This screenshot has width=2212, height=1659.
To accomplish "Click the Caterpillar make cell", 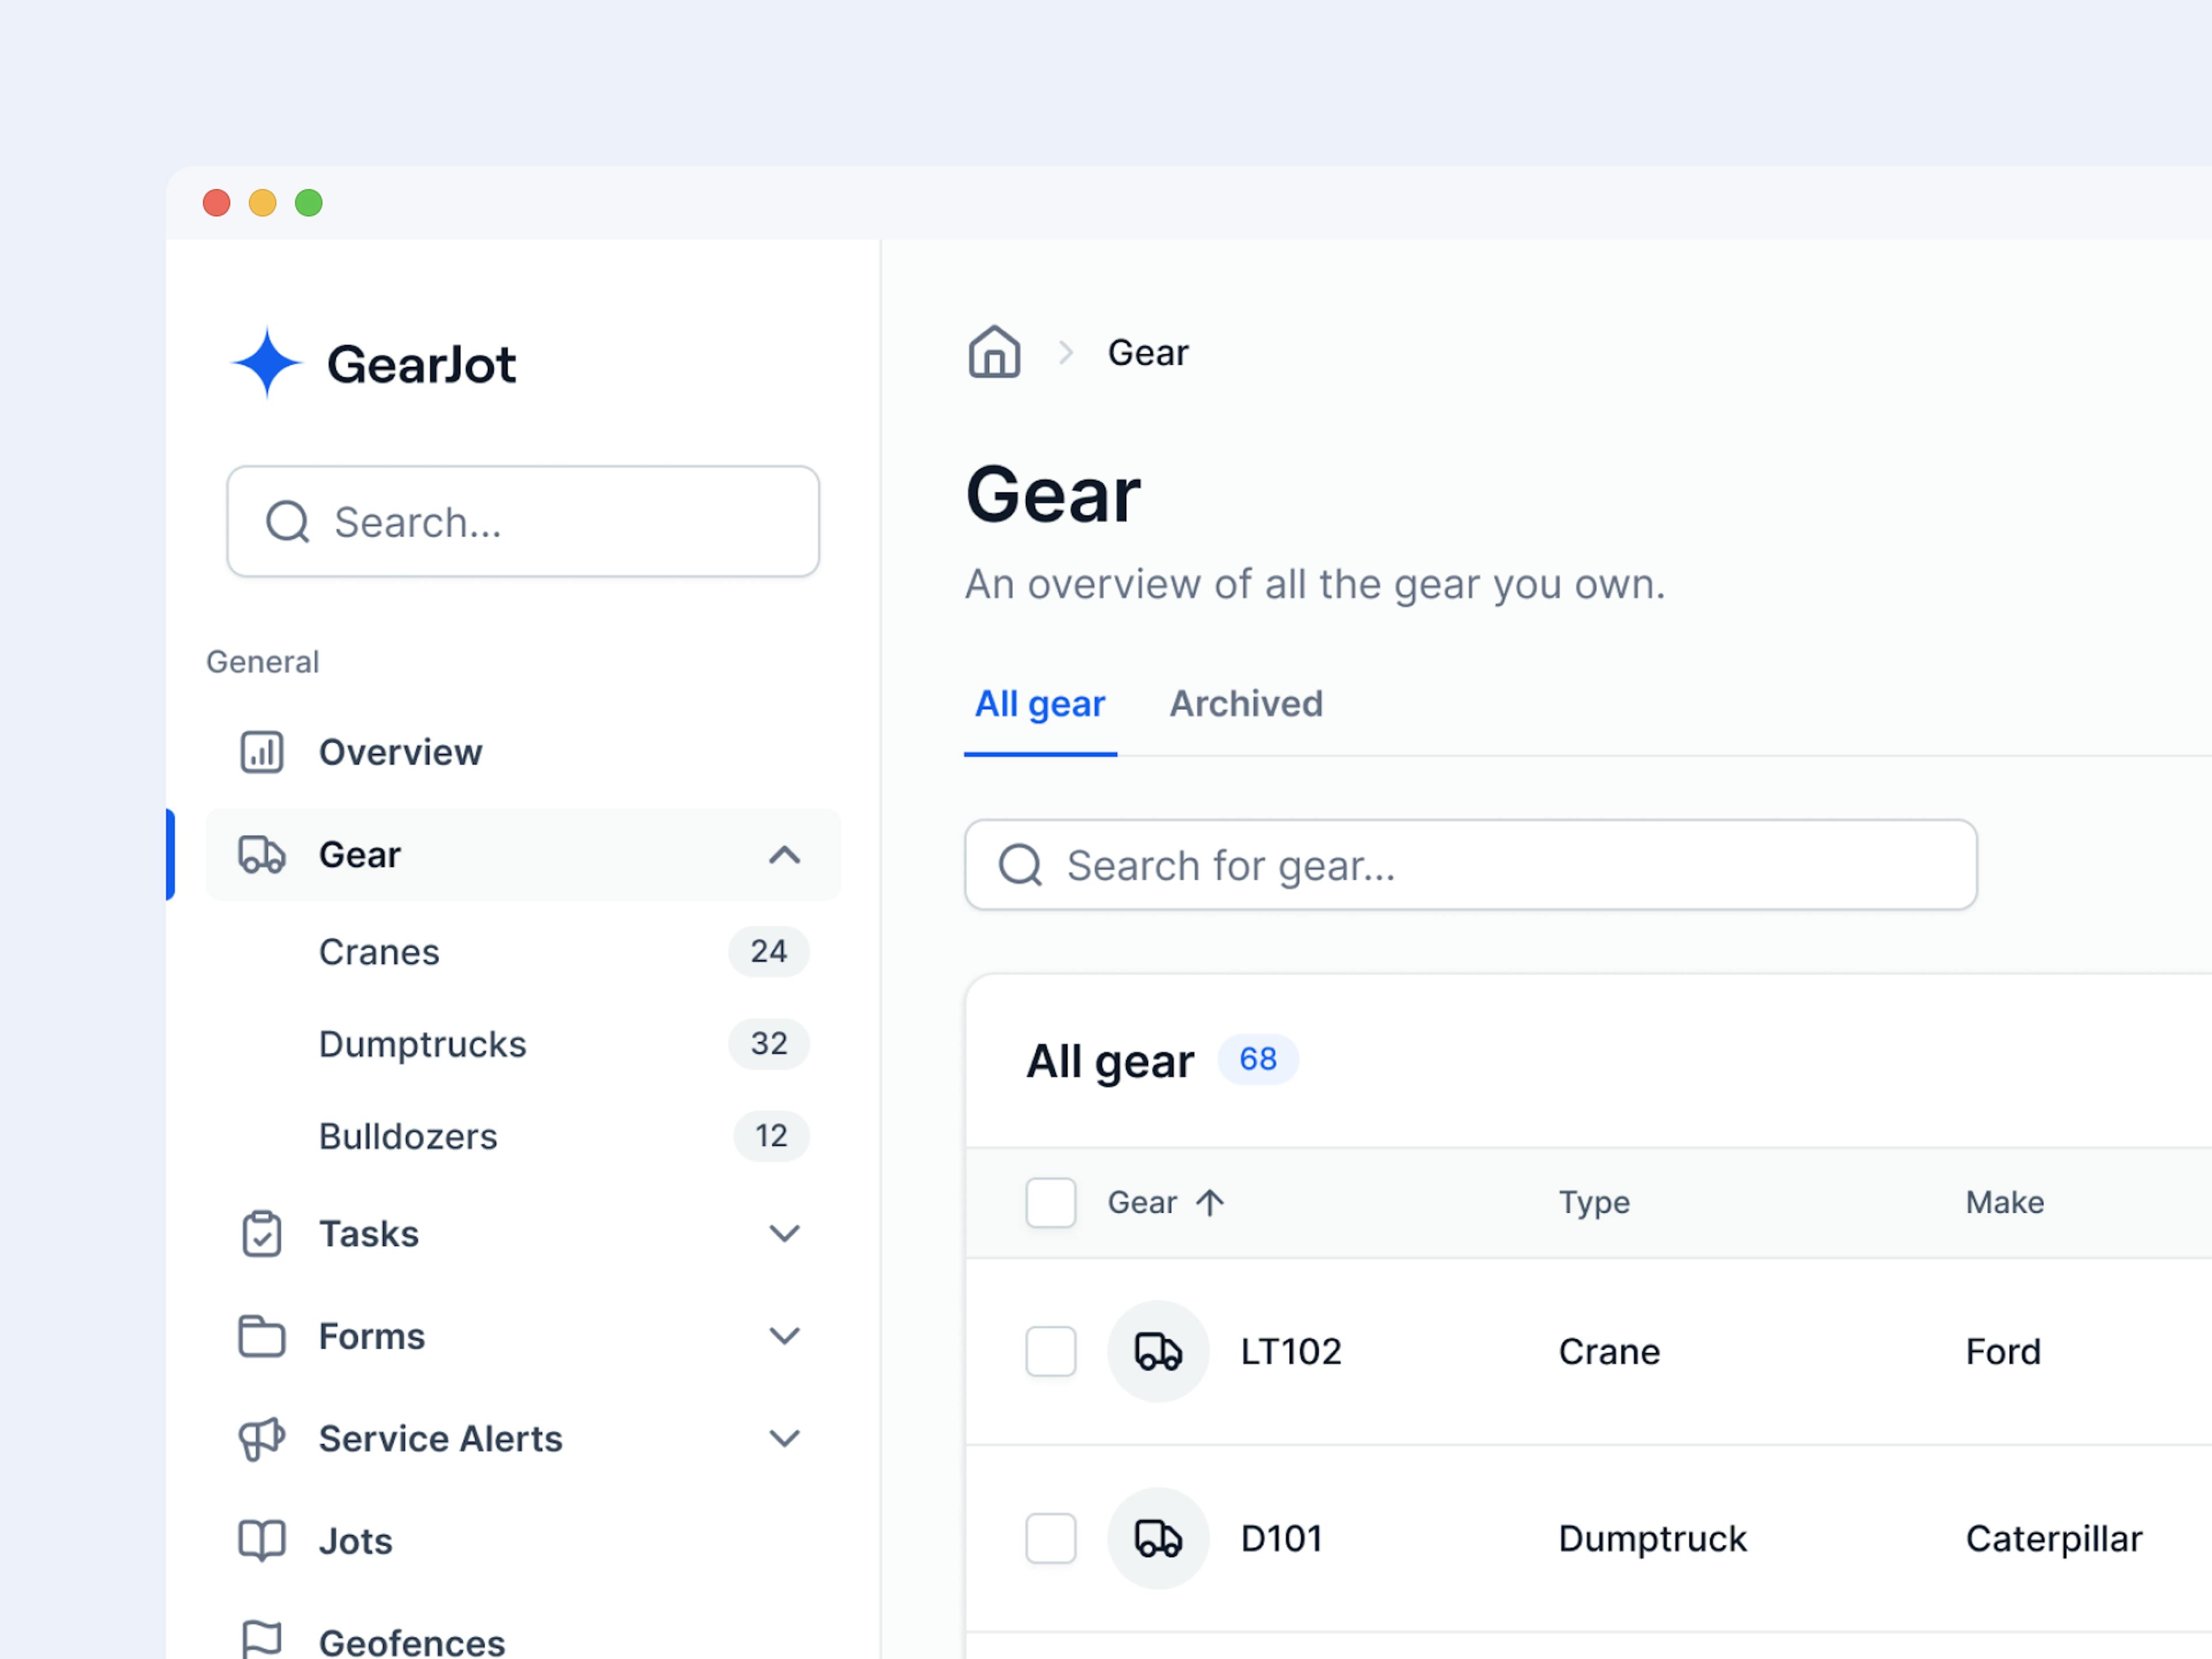I will point(2054,1538).
